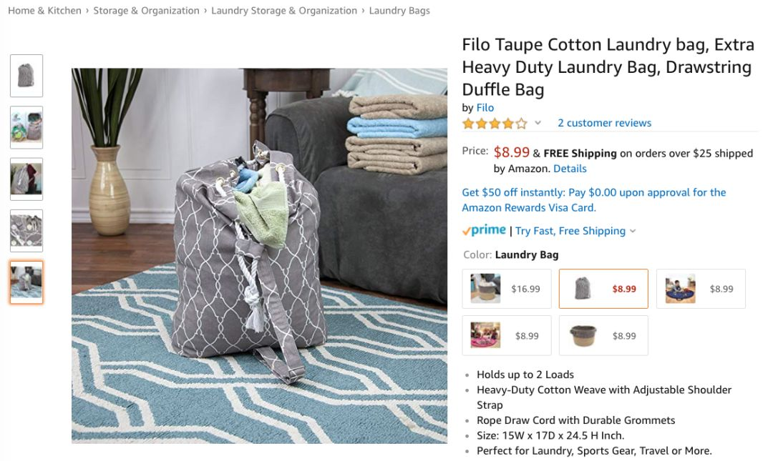The image size is (773, 461).
Task: Pick the blue play mat $8.99 option
Action: (x=701, y=289)
